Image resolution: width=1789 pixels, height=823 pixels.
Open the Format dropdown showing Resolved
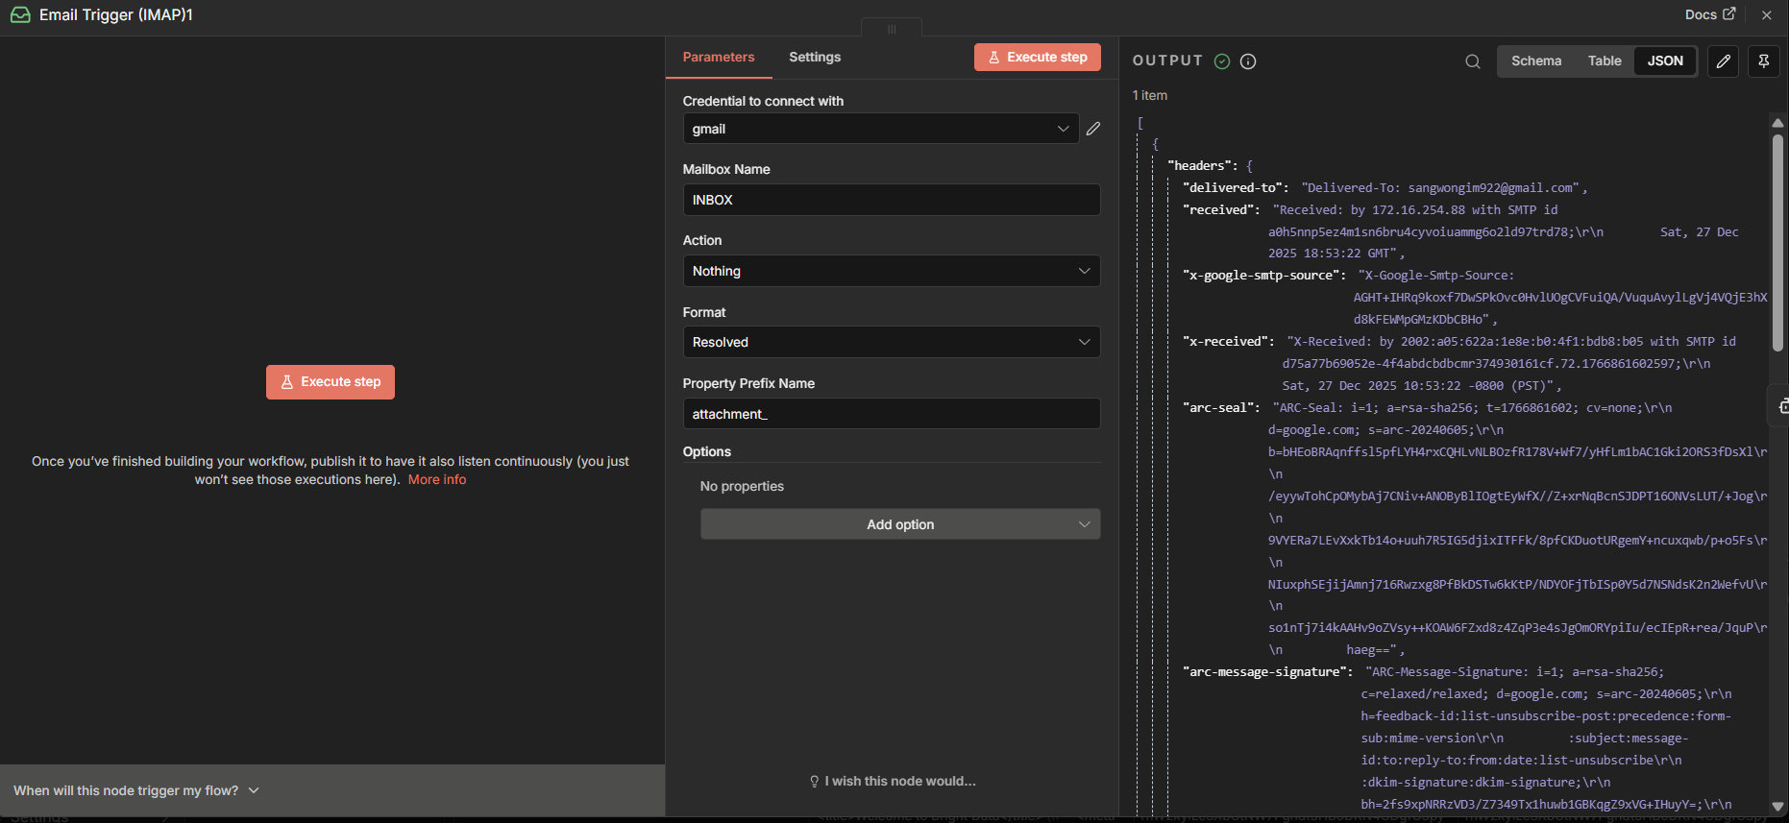[891, 342]
